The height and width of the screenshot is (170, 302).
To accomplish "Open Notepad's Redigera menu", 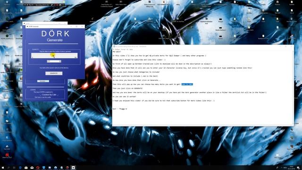I will [117, 50].
